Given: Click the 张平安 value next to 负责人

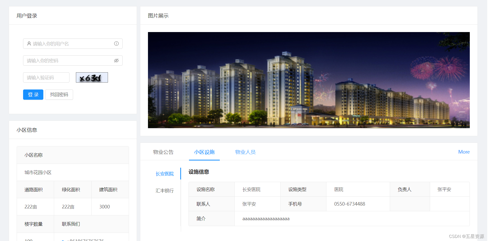Looking at the screenshot, I should tap(444, 189).
